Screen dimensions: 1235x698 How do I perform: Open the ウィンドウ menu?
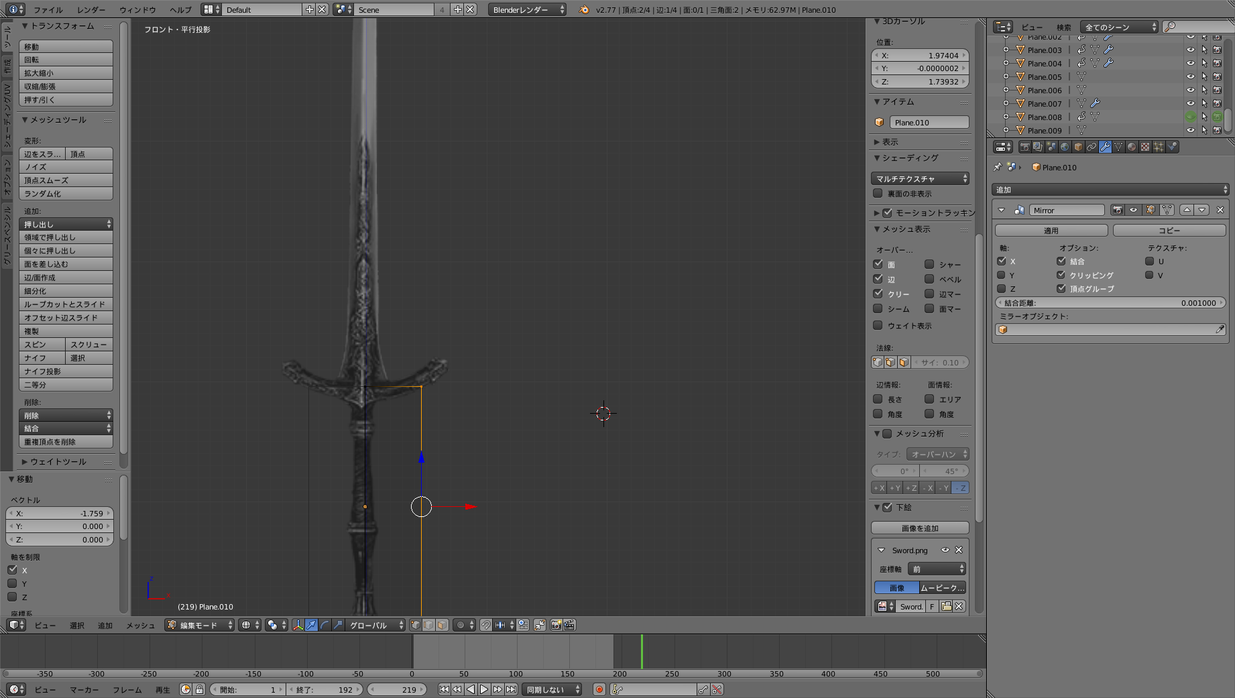click(x=137, y=9)
